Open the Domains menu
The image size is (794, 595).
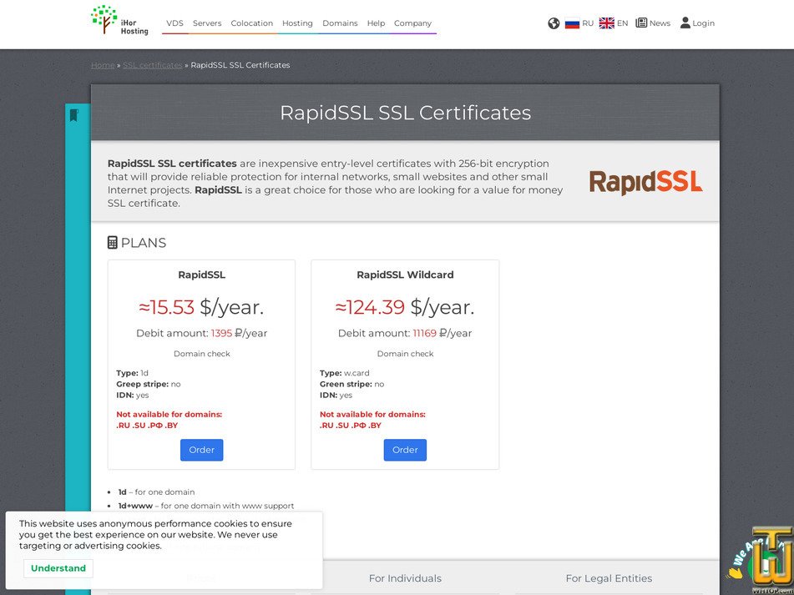340,23
